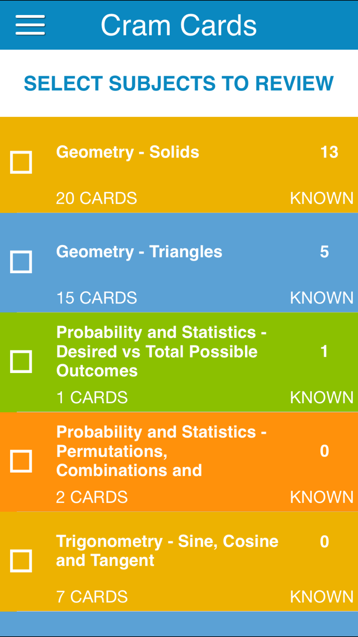Tick Desired vs Total Possible Outcomes checkbox
The image size is (358, 637).
tap(21, 361)
